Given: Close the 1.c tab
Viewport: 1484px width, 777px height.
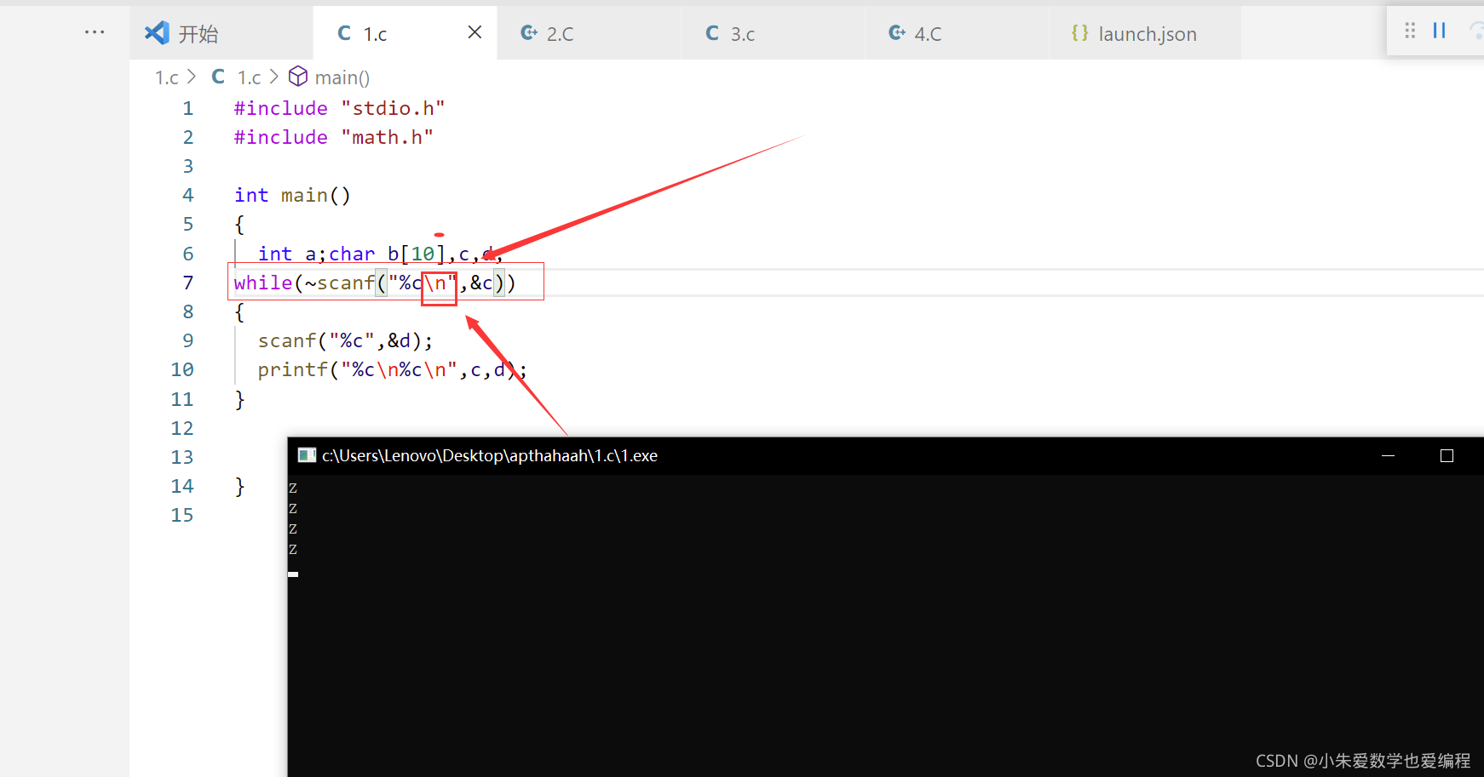Looking at the screenshot, I should [475, 32].
